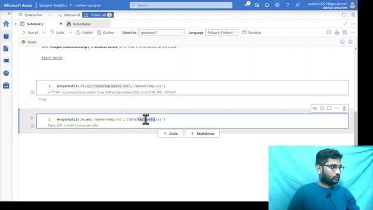Screen dimensions: 373x210
Task: Click the comments icon in notebook toolbar
Action: point(329,33)
